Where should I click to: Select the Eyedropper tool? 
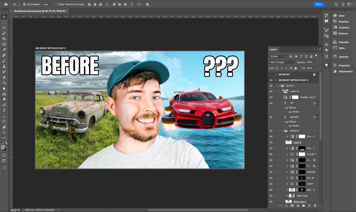4,50
